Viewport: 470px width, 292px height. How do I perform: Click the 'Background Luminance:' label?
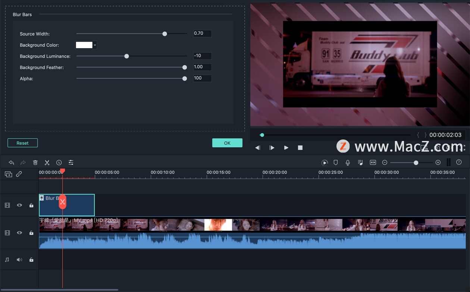click(45, 56)
